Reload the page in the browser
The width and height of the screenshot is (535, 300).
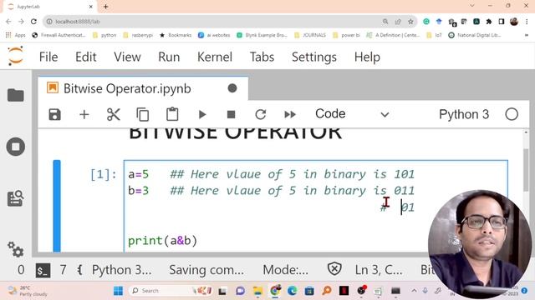[33, 22]
